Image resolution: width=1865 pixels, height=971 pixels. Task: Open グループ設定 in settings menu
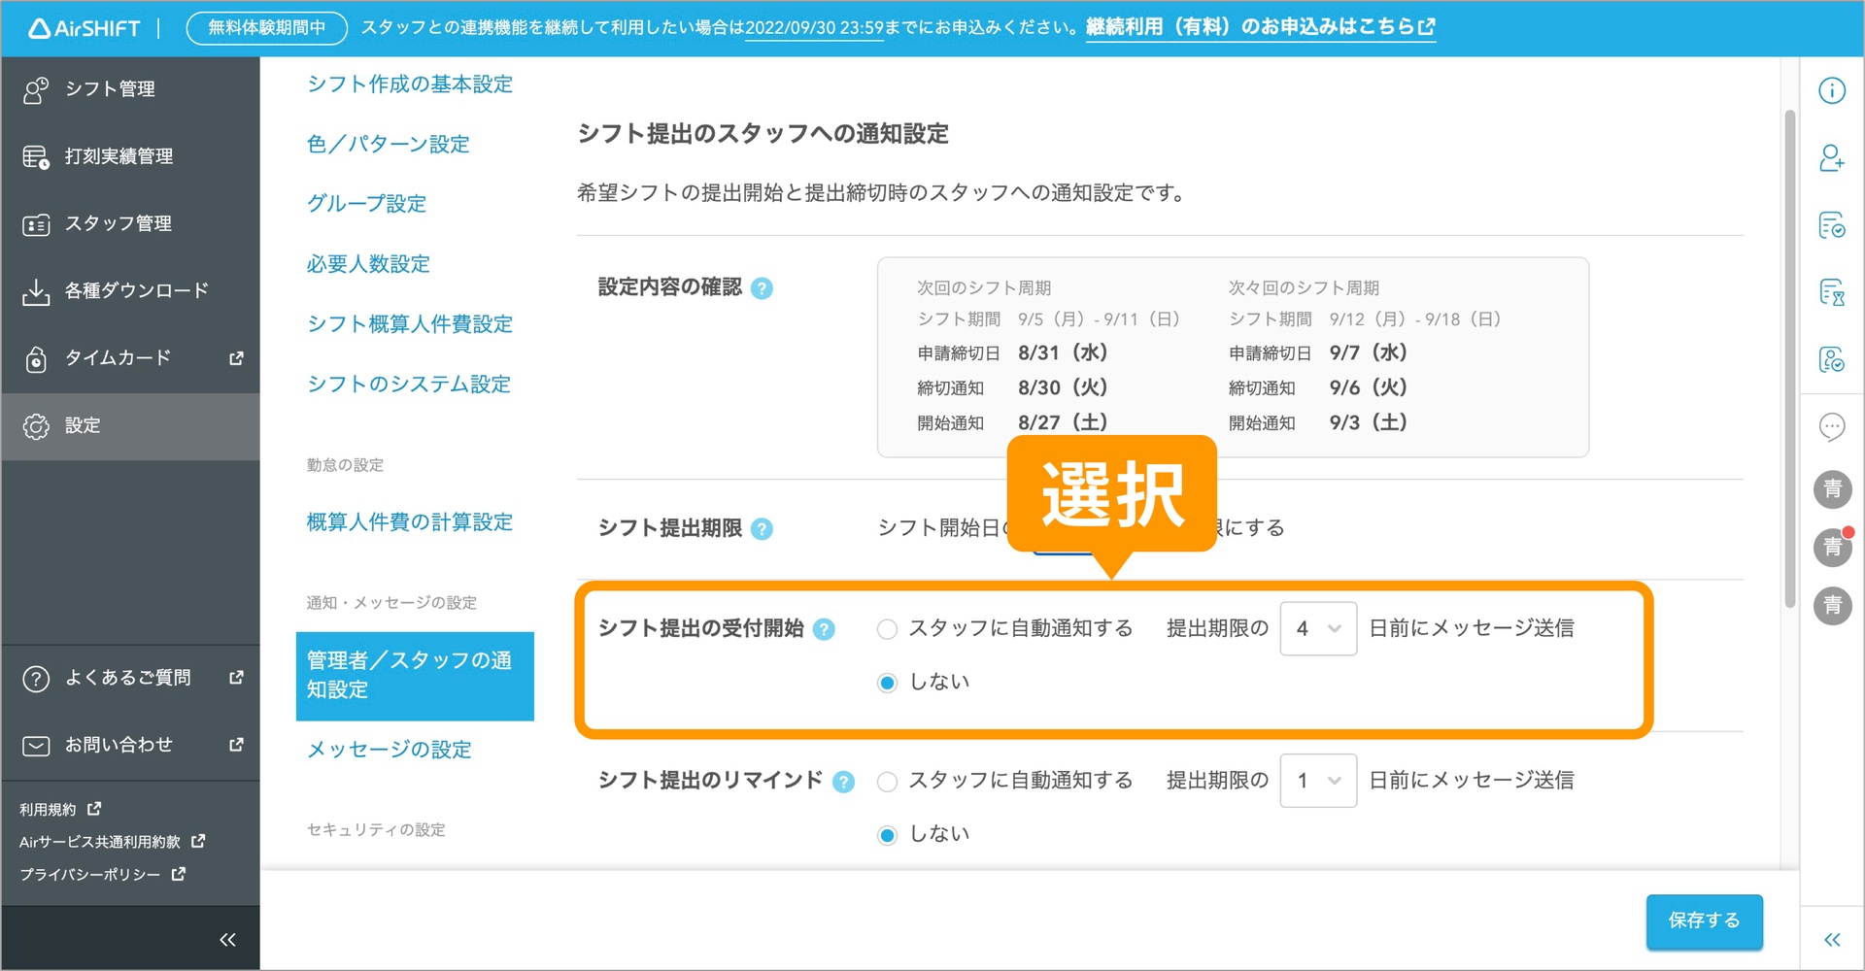tap(365, 203)
